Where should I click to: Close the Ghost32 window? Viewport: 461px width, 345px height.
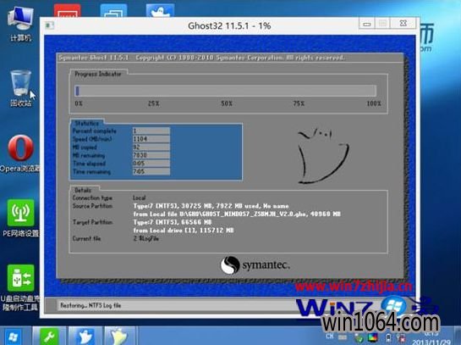tap(403, 23)
